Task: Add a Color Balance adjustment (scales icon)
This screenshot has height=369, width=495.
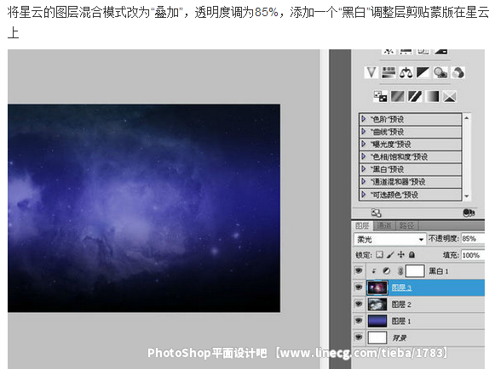Action: tap(406, 73)
